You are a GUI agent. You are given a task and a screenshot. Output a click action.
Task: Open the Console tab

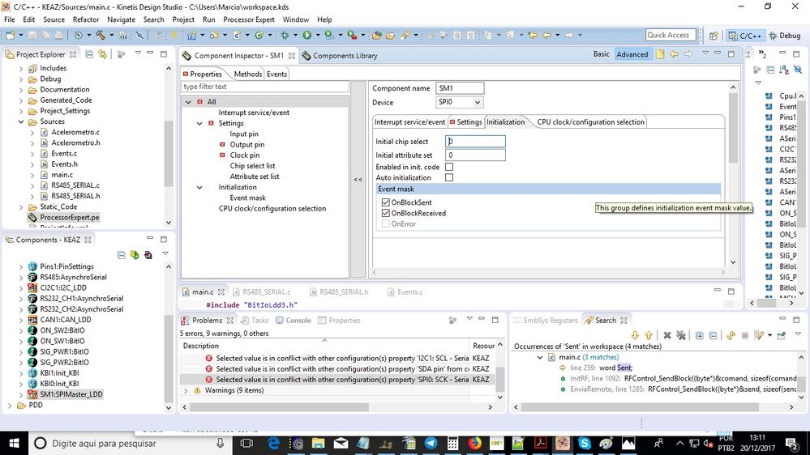click(x=294, y=321)
